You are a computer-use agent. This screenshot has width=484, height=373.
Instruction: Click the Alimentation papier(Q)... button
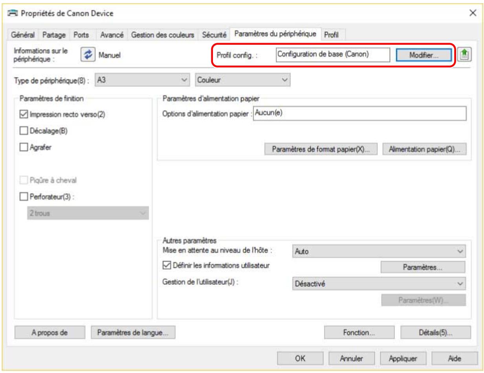pos(424,149)
